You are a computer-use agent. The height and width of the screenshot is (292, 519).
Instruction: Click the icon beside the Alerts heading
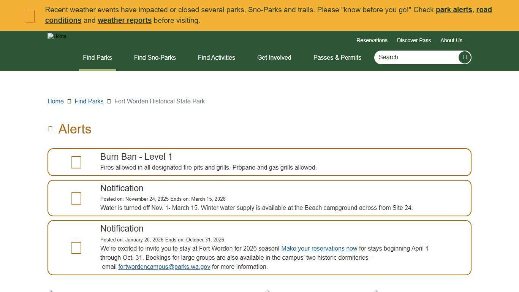tap(50, 129)
